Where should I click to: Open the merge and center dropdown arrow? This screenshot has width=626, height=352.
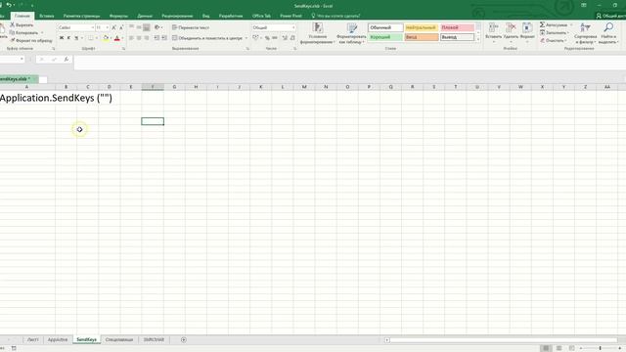[x=246, y=38]
